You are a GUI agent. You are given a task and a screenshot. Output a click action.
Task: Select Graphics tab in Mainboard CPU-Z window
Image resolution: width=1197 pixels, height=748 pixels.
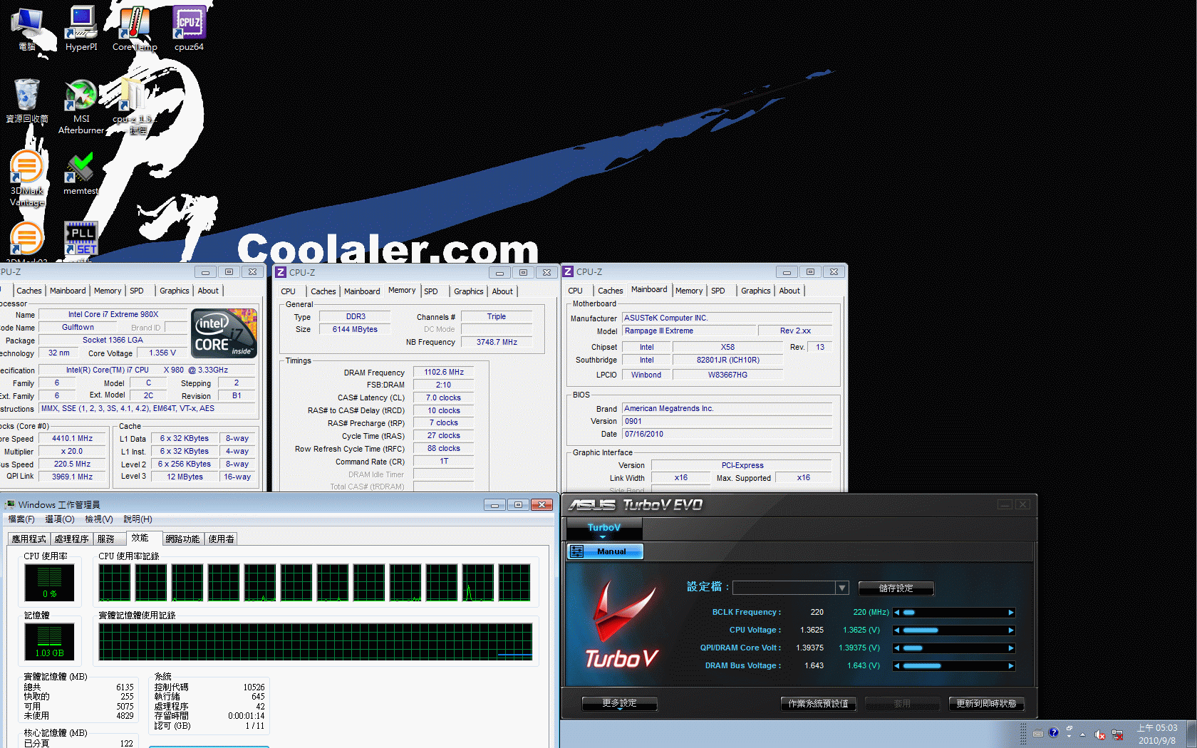coord(755,291)
